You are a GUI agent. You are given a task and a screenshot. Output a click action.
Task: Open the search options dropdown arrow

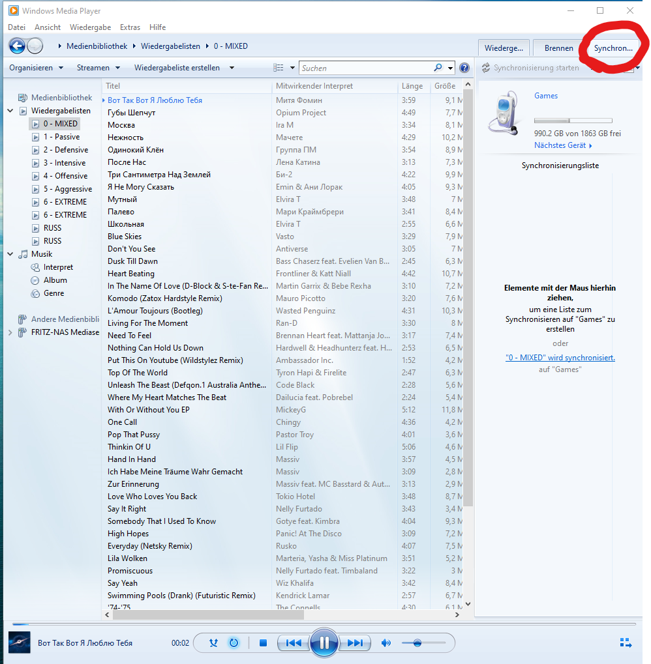pyautogui.click(x=450, y=68)
